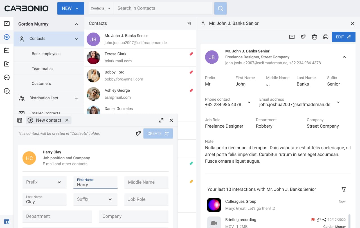Enlarge the New contact board
360x228 pixels.
coord(161,120)
